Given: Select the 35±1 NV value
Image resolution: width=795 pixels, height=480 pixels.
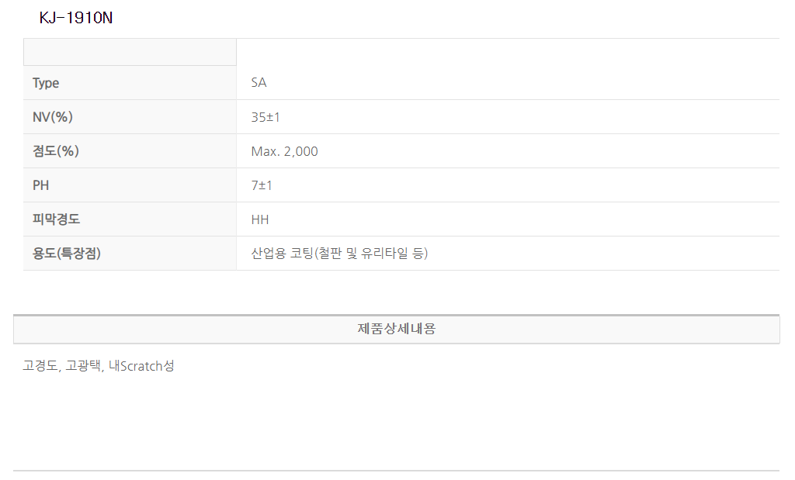Looking at the screenshot, I should click(x=266, y=117).
